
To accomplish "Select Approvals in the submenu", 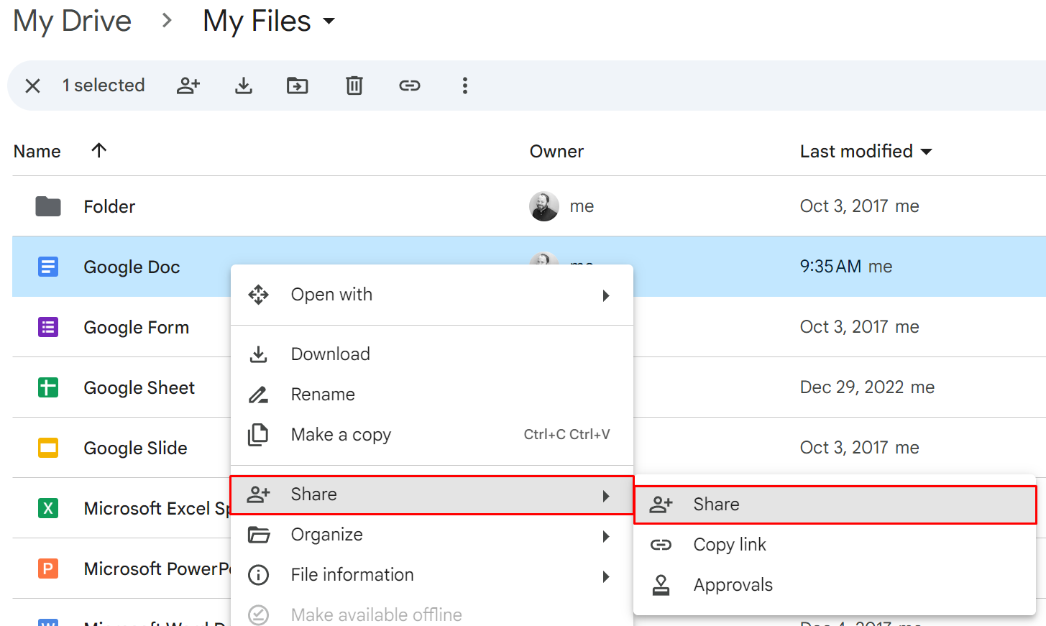I will [835, 585].
